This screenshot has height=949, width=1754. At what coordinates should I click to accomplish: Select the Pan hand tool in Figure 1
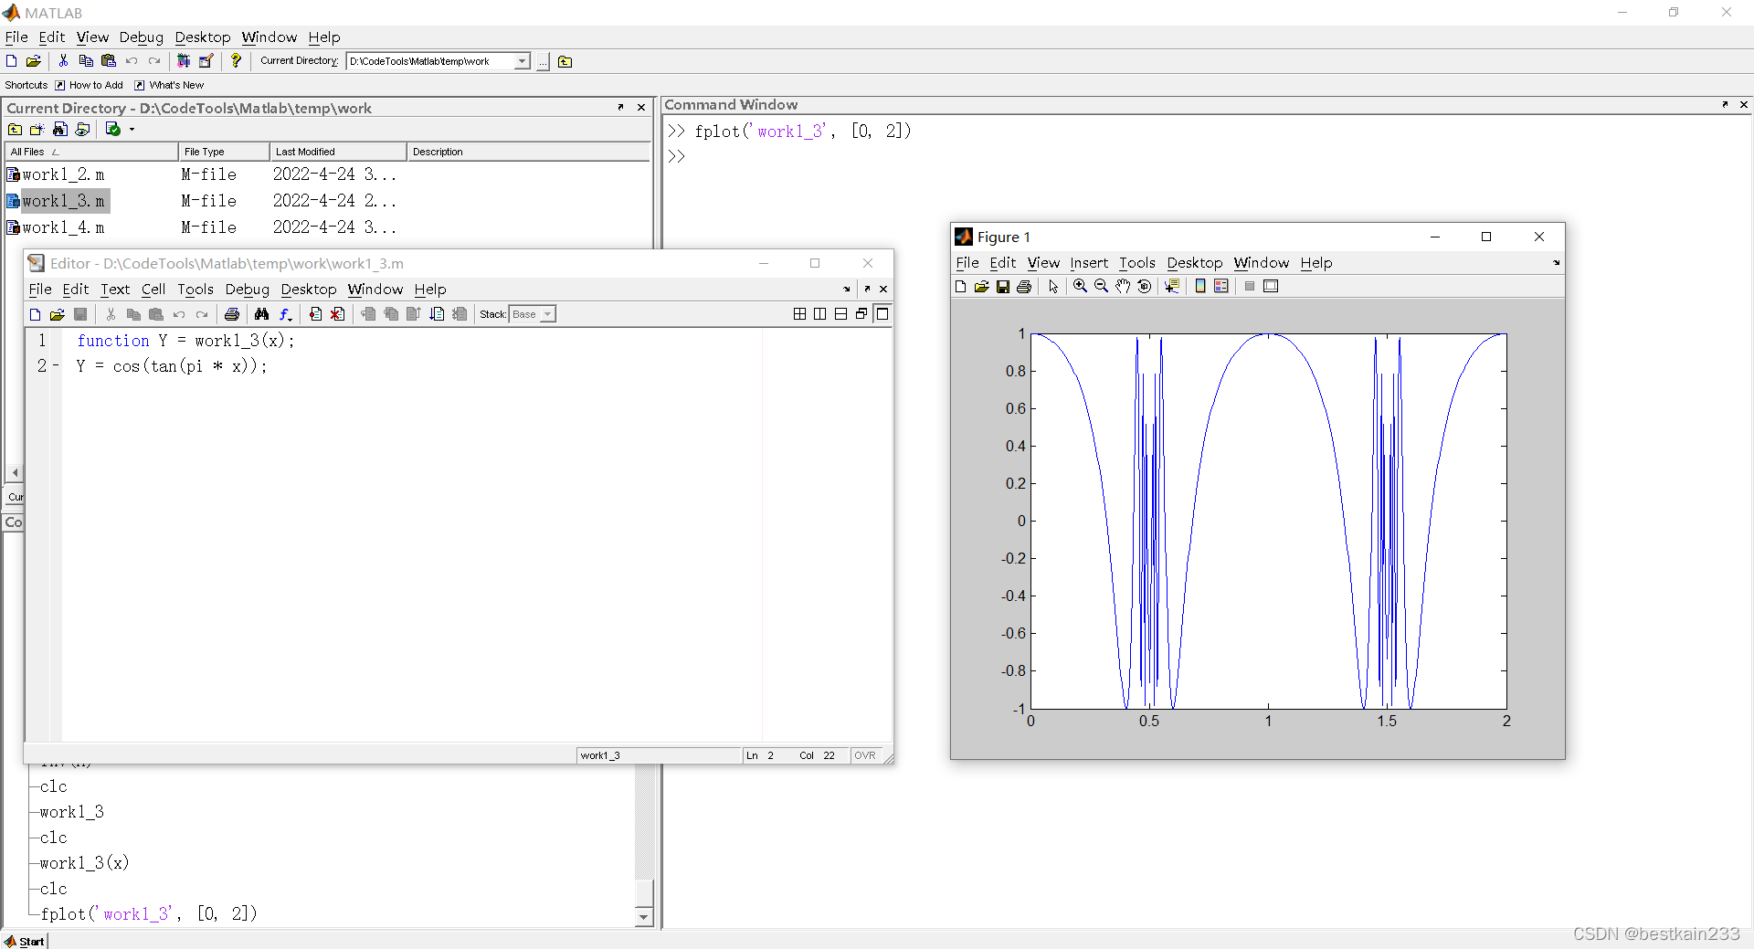(x=1123, y=286)
